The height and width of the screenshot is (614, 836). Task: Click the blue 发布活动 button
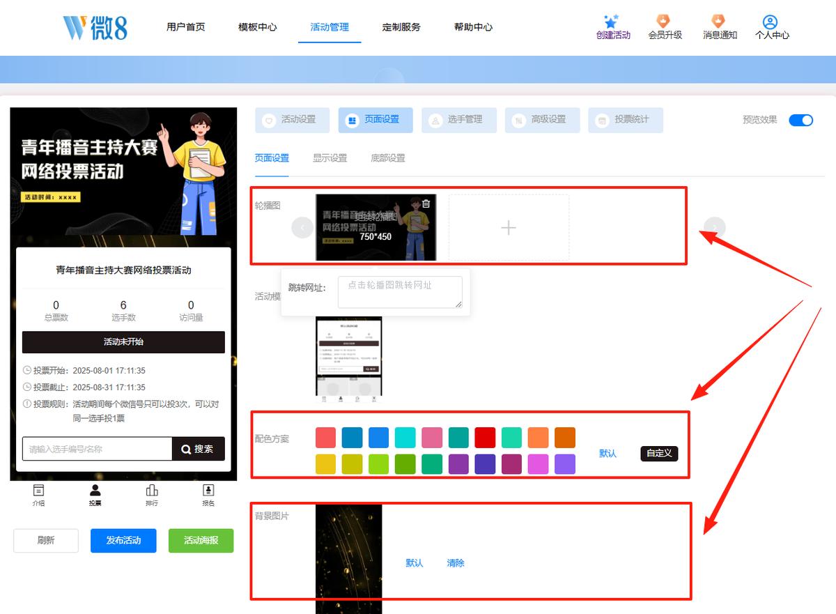pyautogui.click(x=123, y=541)
